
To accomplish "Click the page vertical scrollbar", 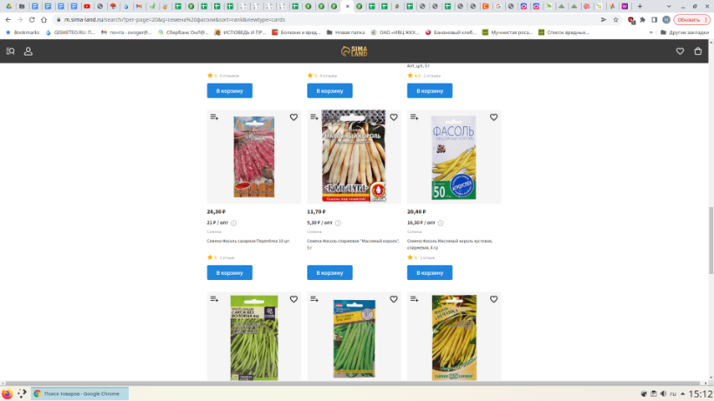I will pos(710,217).
